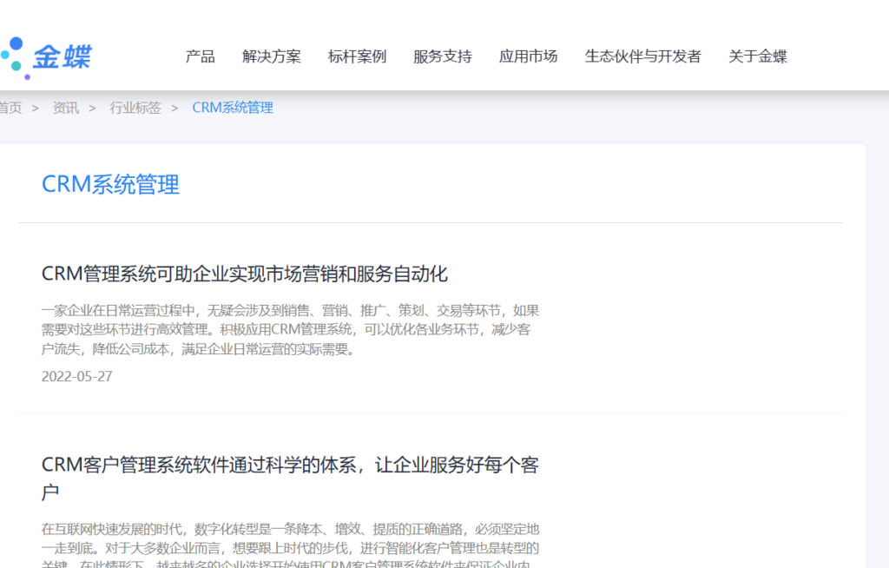Screen dimensions: 889x568
Task: Click the arrow separator before the CRM系统管理 breadcrumb
Action: (175, 108)
